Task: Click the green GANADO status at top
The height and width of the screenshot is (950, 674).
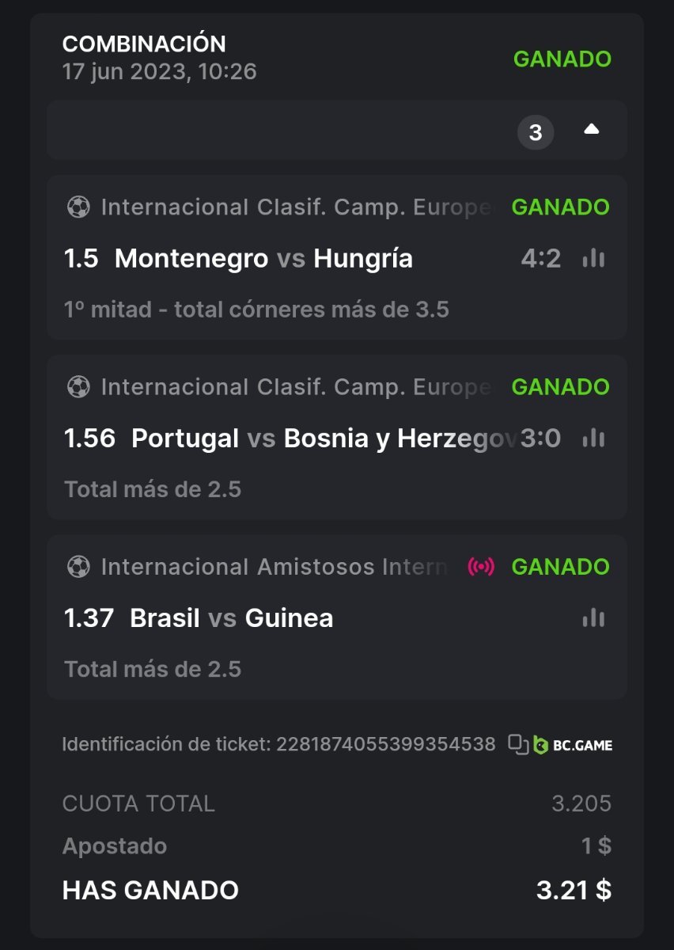Action: point(562,59)
